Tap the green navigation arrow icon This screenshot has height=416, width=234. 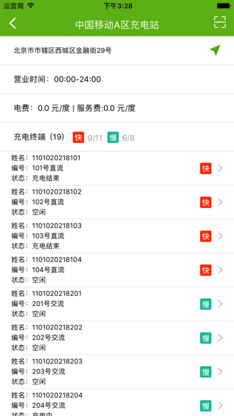pos(215,50)
